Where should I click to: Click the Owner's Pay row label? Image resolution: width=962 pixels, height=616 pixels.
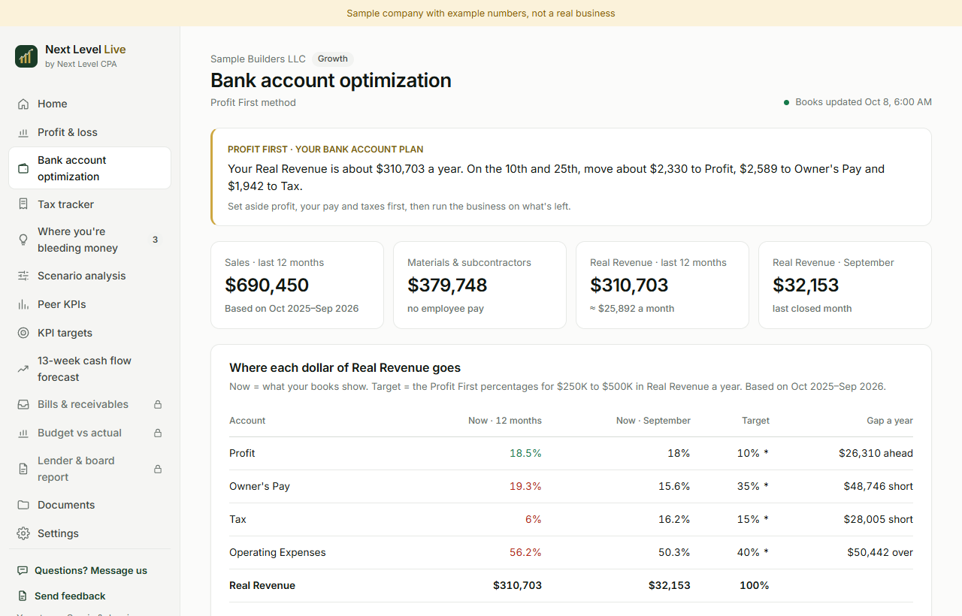tap(259, 486)
